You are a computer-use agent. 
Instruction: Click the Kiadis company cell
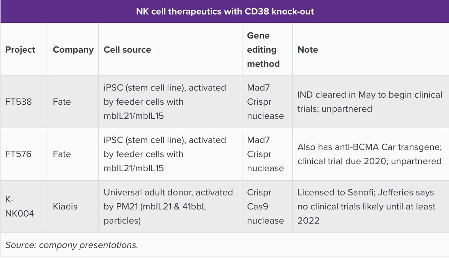coord(64,206)
